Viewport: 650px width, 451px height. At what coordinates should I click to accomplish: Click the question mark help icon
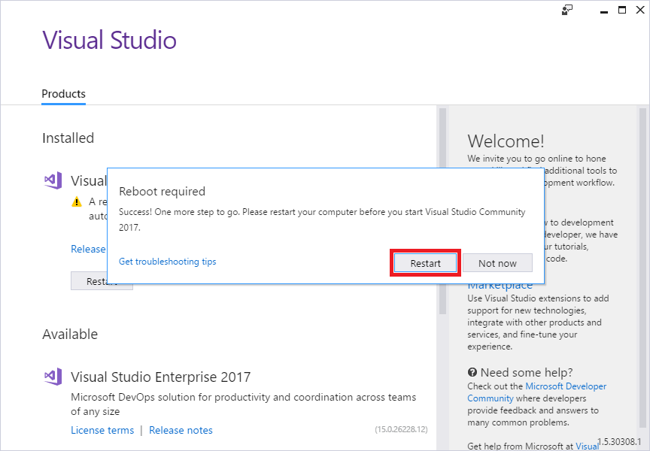[472, 372]
